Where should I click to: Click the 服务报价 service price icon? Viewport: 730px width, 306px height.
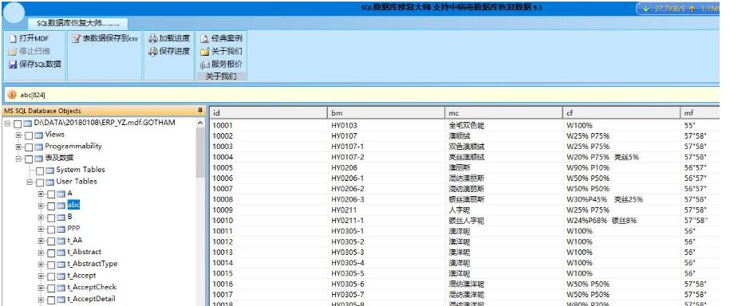(204, 65)
